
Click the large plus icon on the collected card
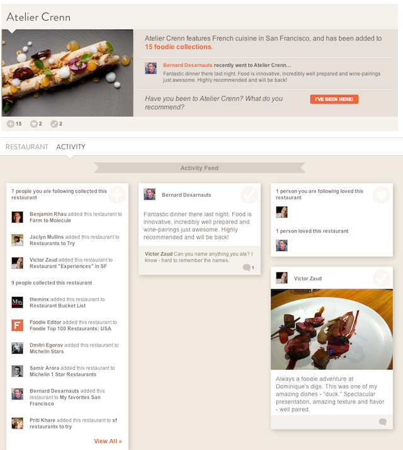click(116, 195)
